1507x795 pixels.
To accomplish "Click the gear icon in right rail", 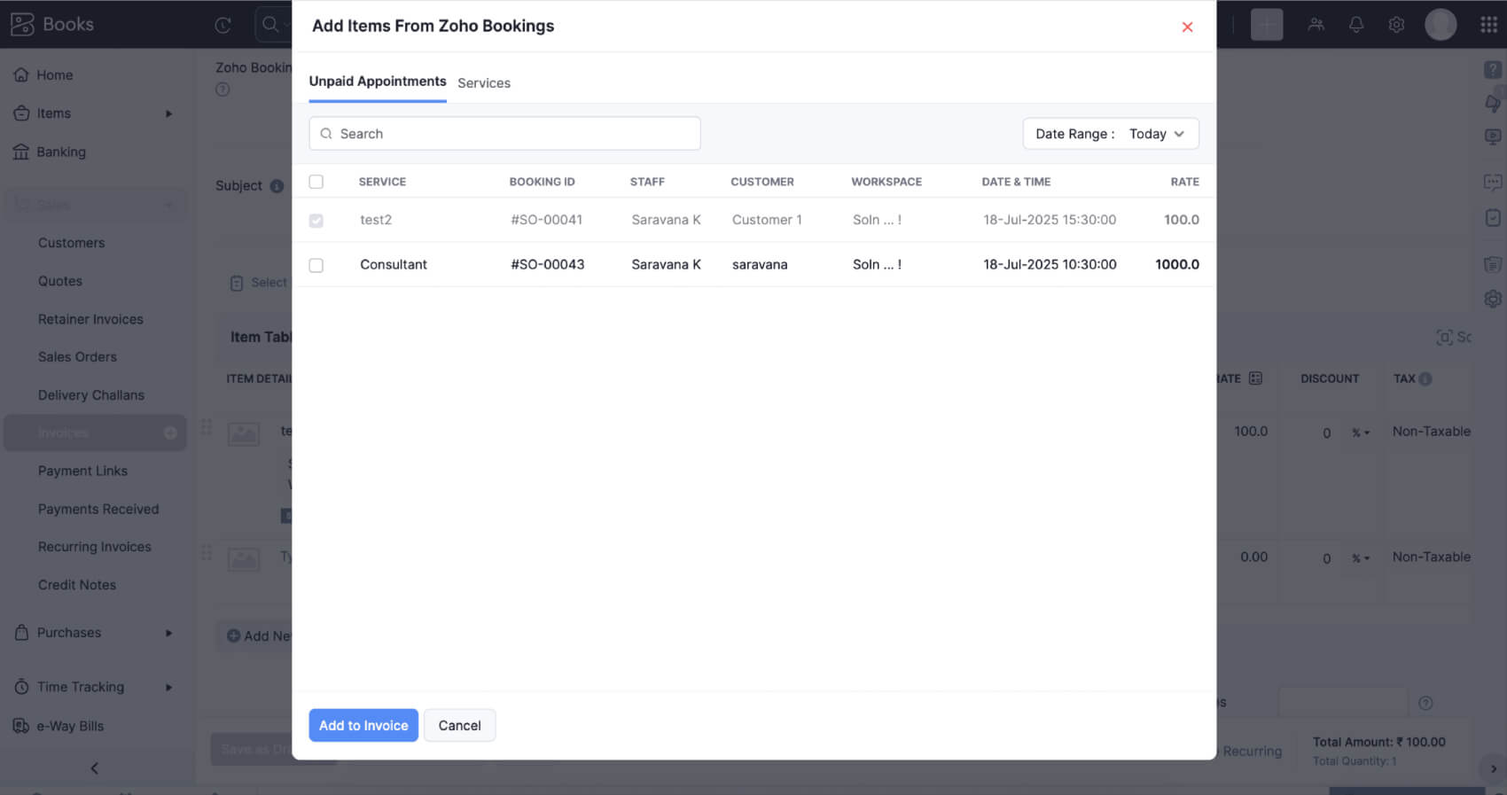I will click(1493, 299).
